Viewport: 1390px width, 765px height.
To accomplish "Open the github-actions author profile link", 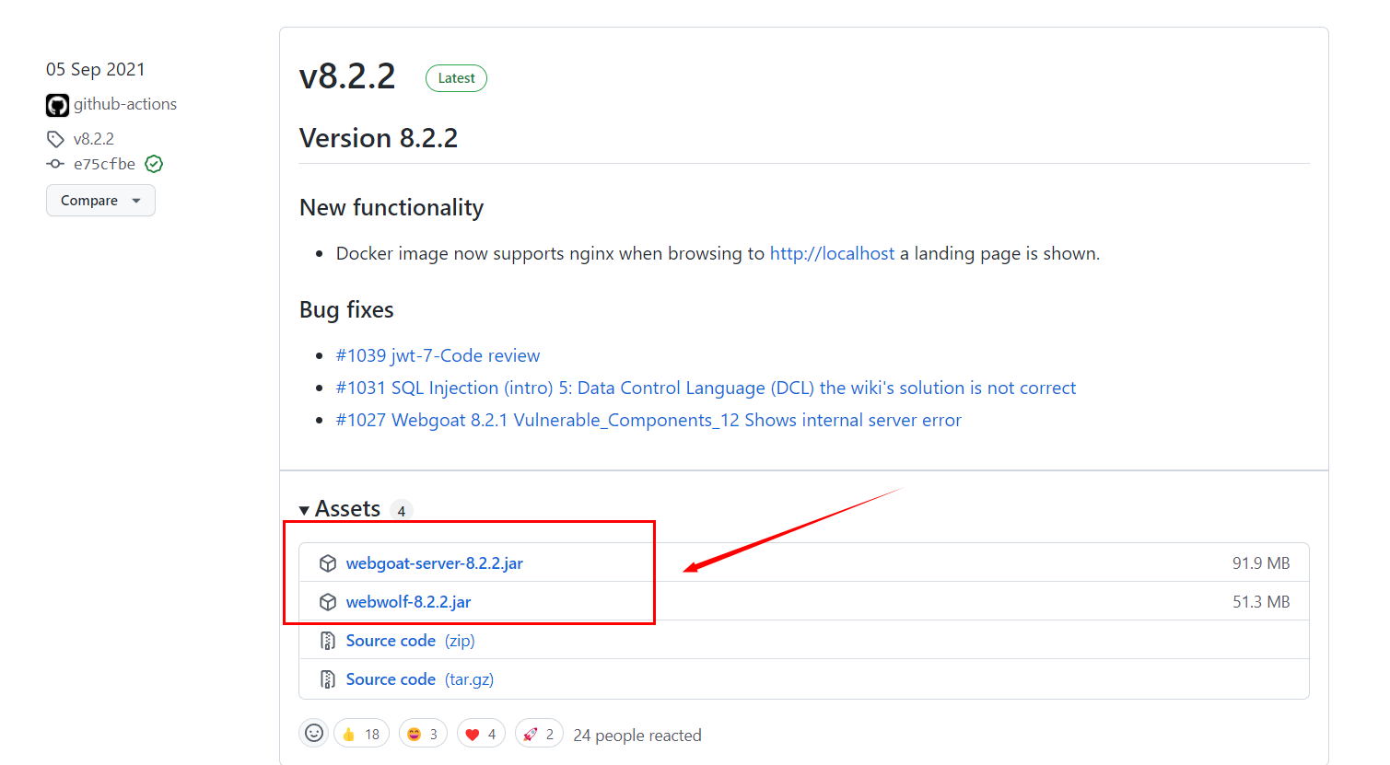I will coord(125,104).
